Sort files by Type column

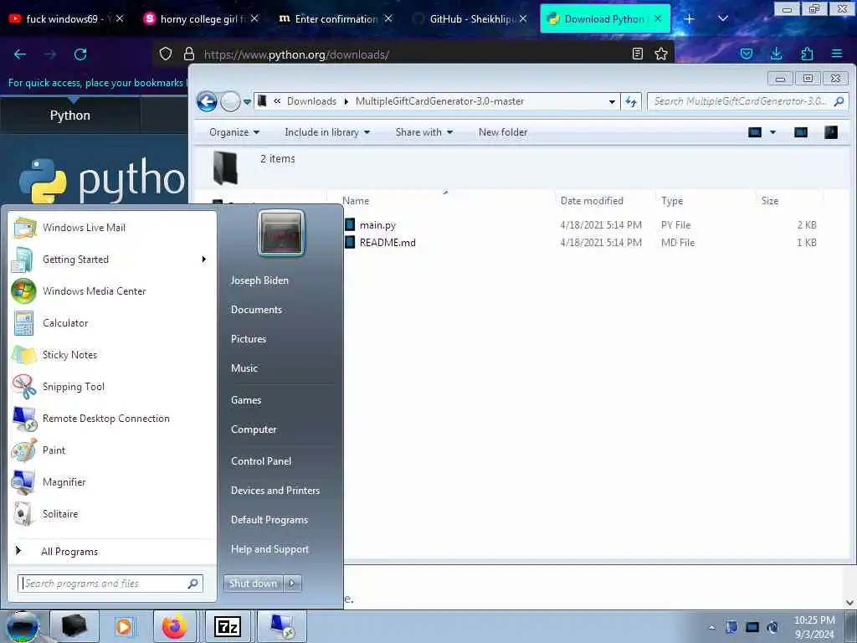[x=672, y=201]
